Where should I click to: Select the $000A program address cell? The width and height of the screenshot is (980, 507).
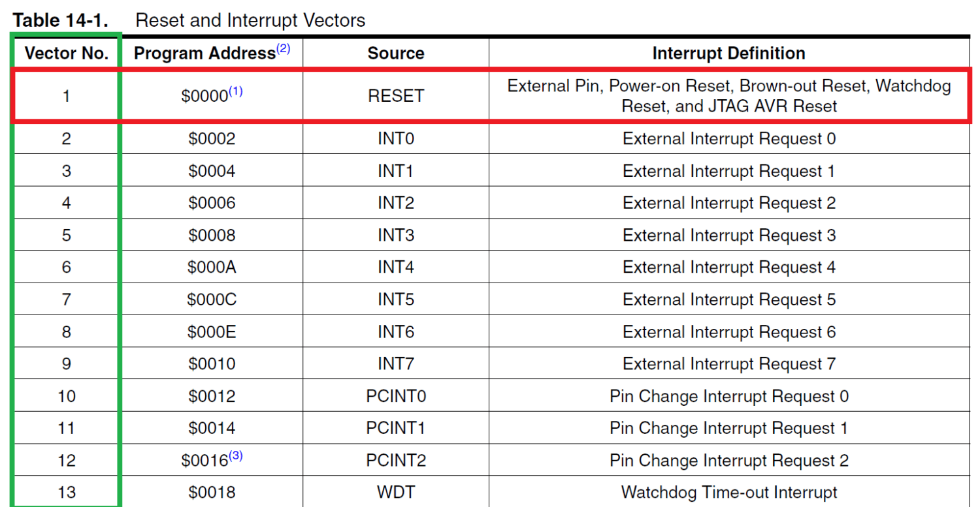(212, 267)
